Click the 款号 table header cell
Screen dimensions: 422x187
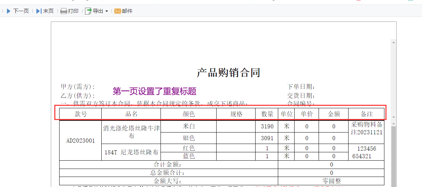coord(80,114)
